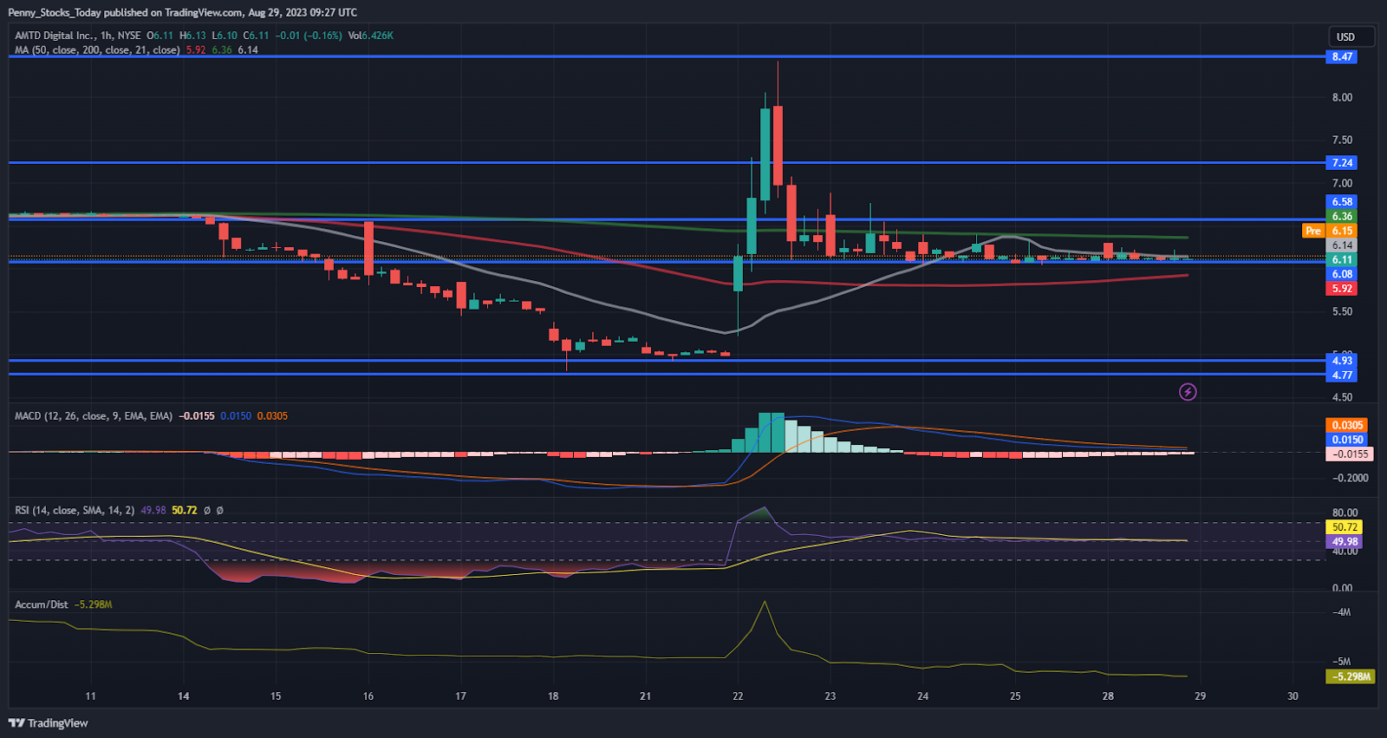Click the Accum/Dist legend value −5.298M
1387x738 pixels.
tap(94, 604)
